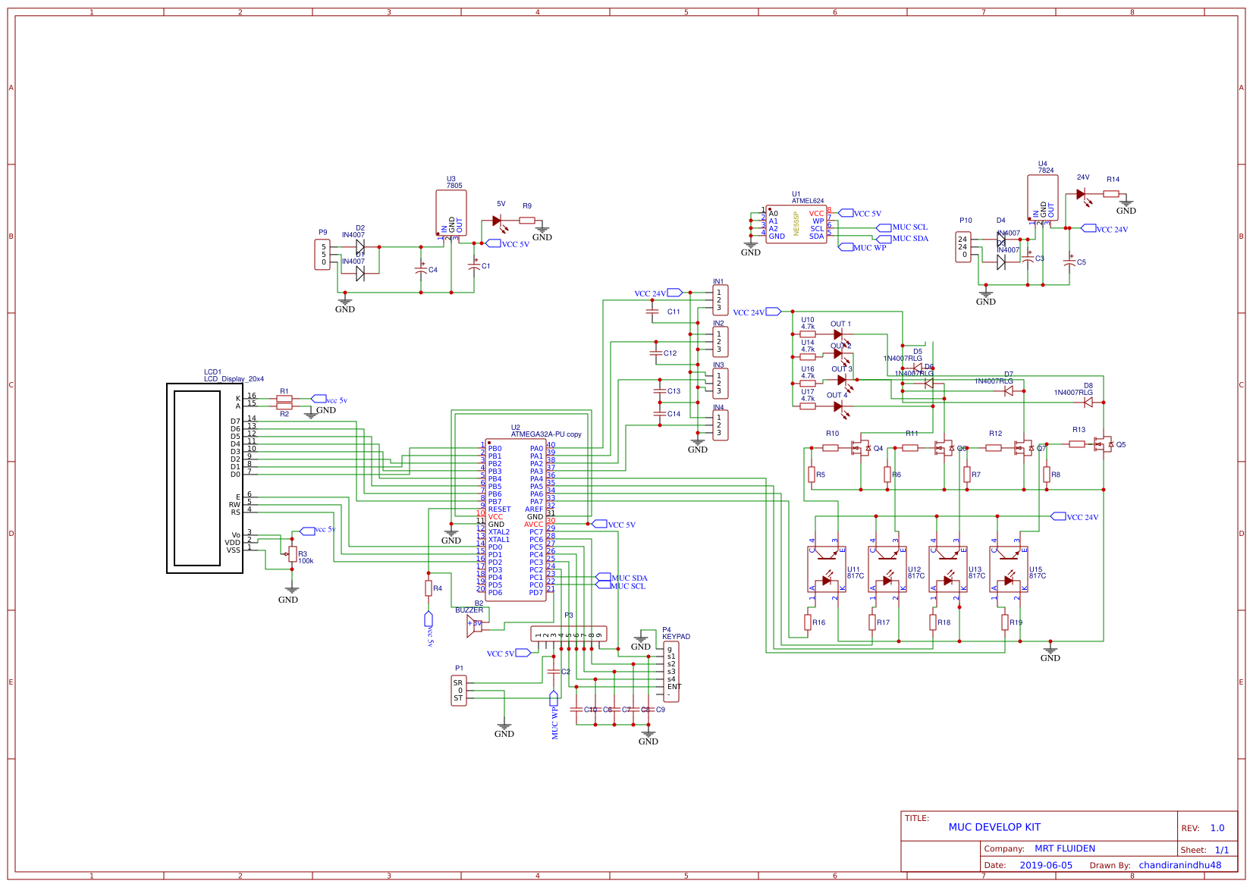Click the Sheet 1/1 field in title block
This screenshot has height=887, width=1253.
(1210, 850)
